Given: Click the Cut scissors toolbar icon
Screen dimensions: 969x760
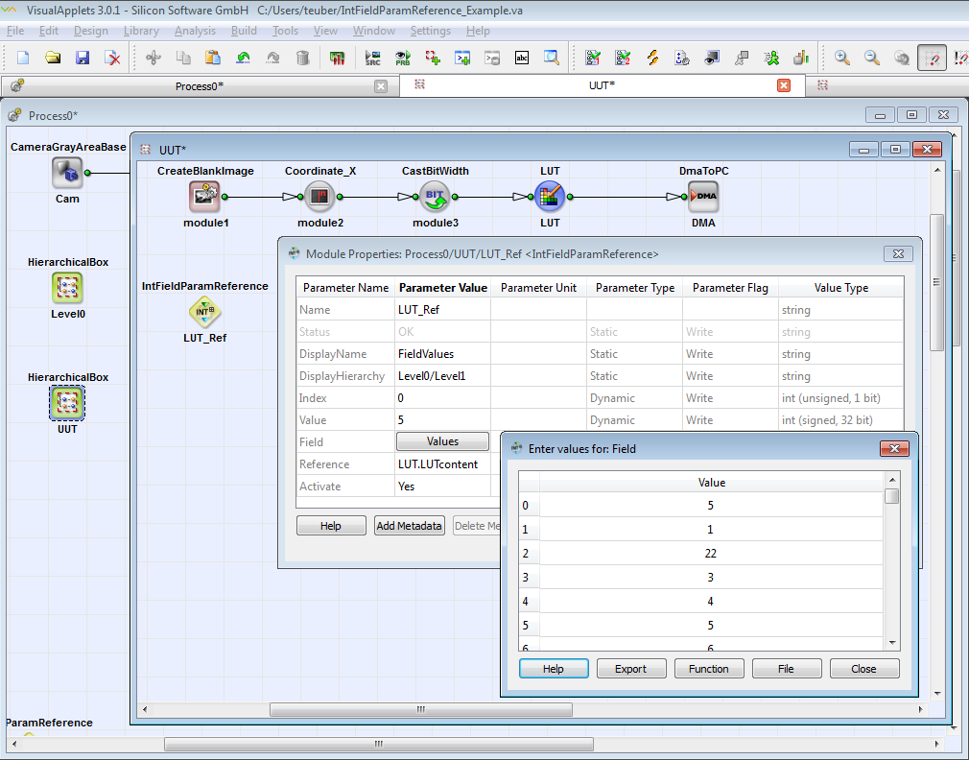Looking at the screenshot, I should pyautogui.click(x=153, y=58).
